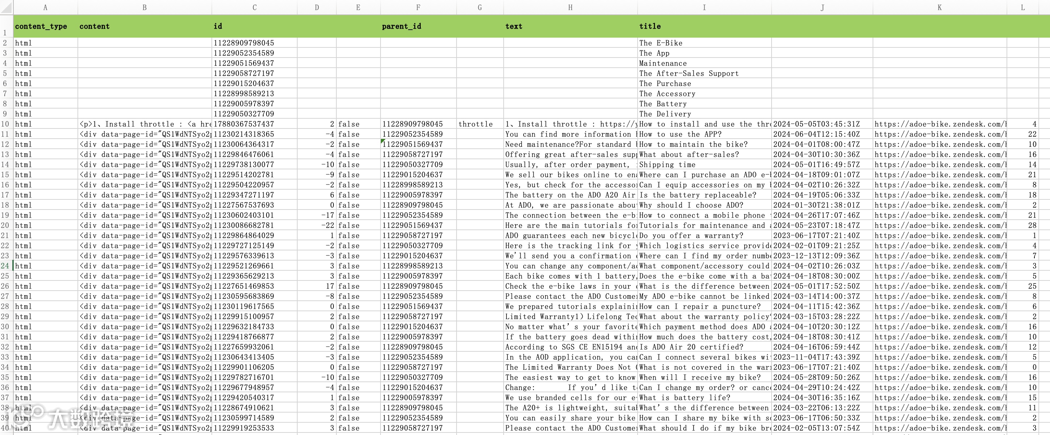
Task: Select the column C header
Action: point(254,7)
